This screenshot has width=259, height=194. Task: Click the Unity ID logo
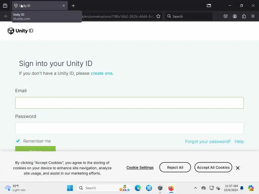20,31
